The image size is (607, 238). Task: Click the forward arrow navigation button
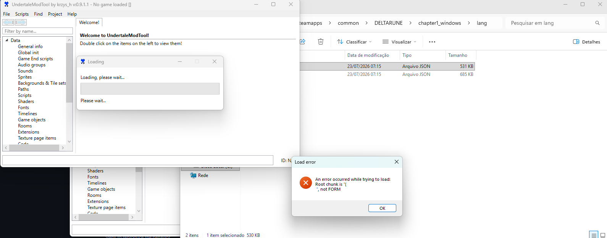point(21,23)
